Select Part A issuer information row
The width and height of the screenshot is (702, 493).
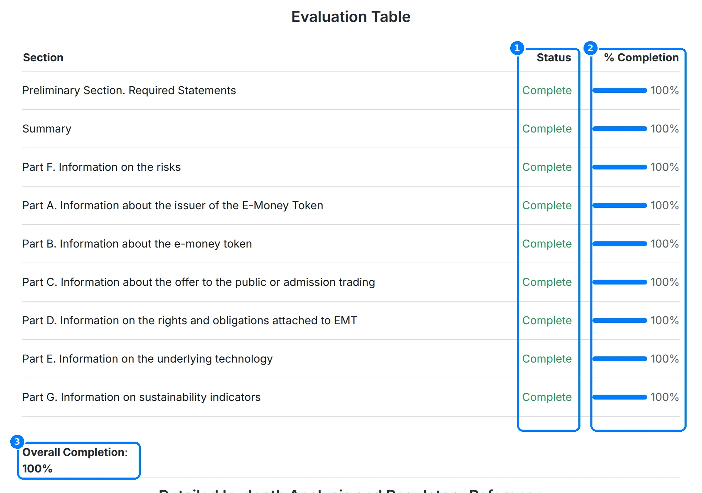pos(351,205)
